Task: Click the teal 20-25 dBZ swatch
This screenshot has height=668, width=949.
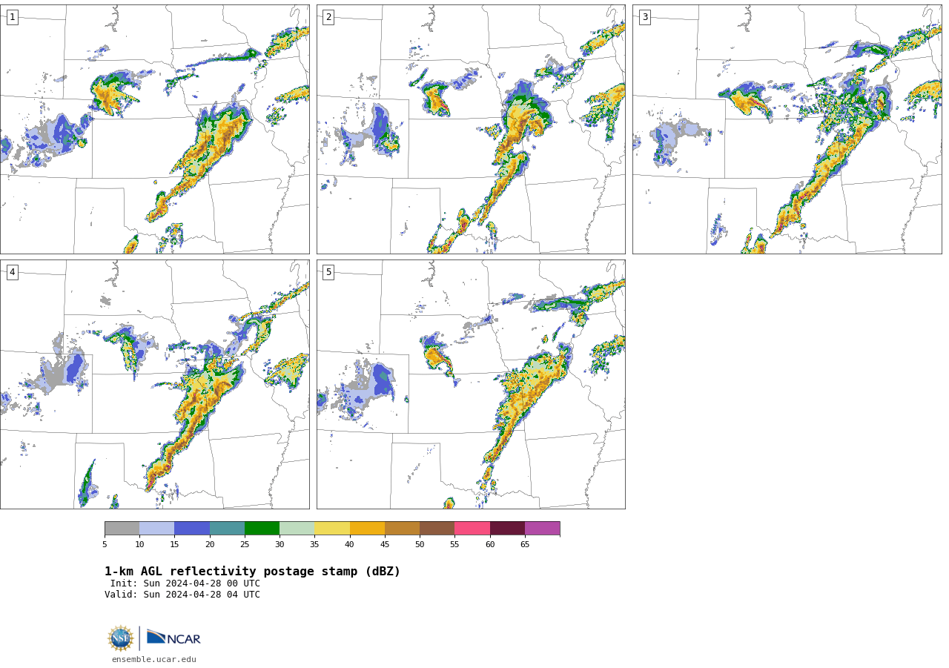Action: tap(227, 529)
